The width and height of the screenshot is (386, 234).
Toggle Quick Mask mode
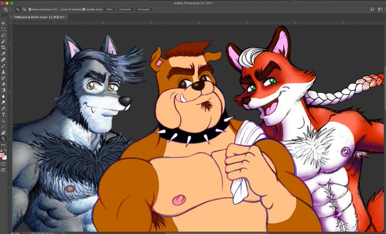tap(3, 164)
